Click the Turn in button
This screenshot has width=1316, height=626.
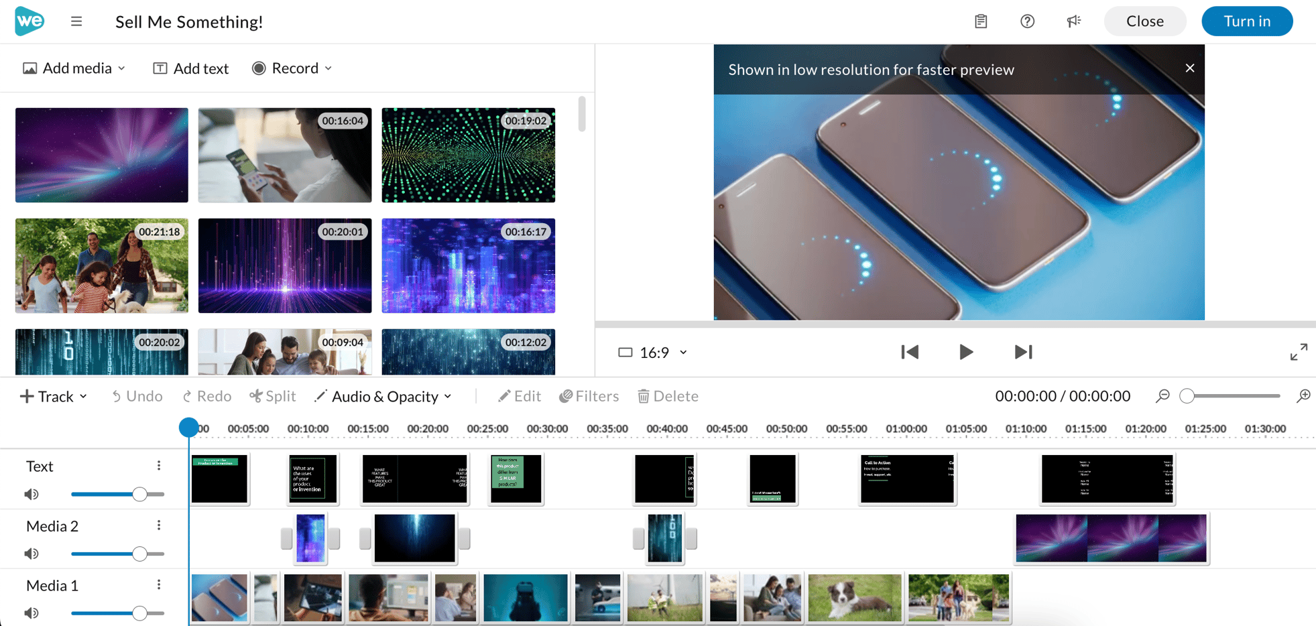(x=1246, y=21)
